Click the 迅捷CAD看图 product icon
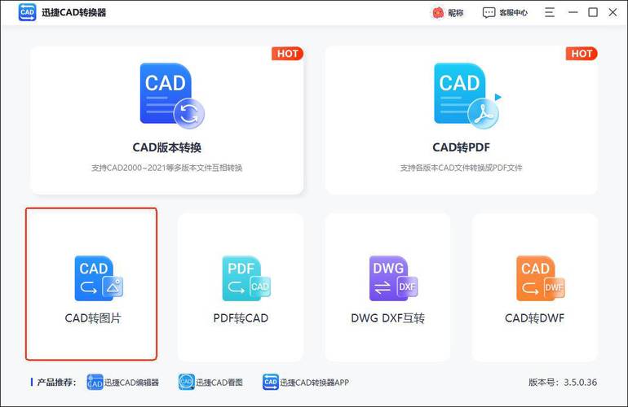 point(186,383)
